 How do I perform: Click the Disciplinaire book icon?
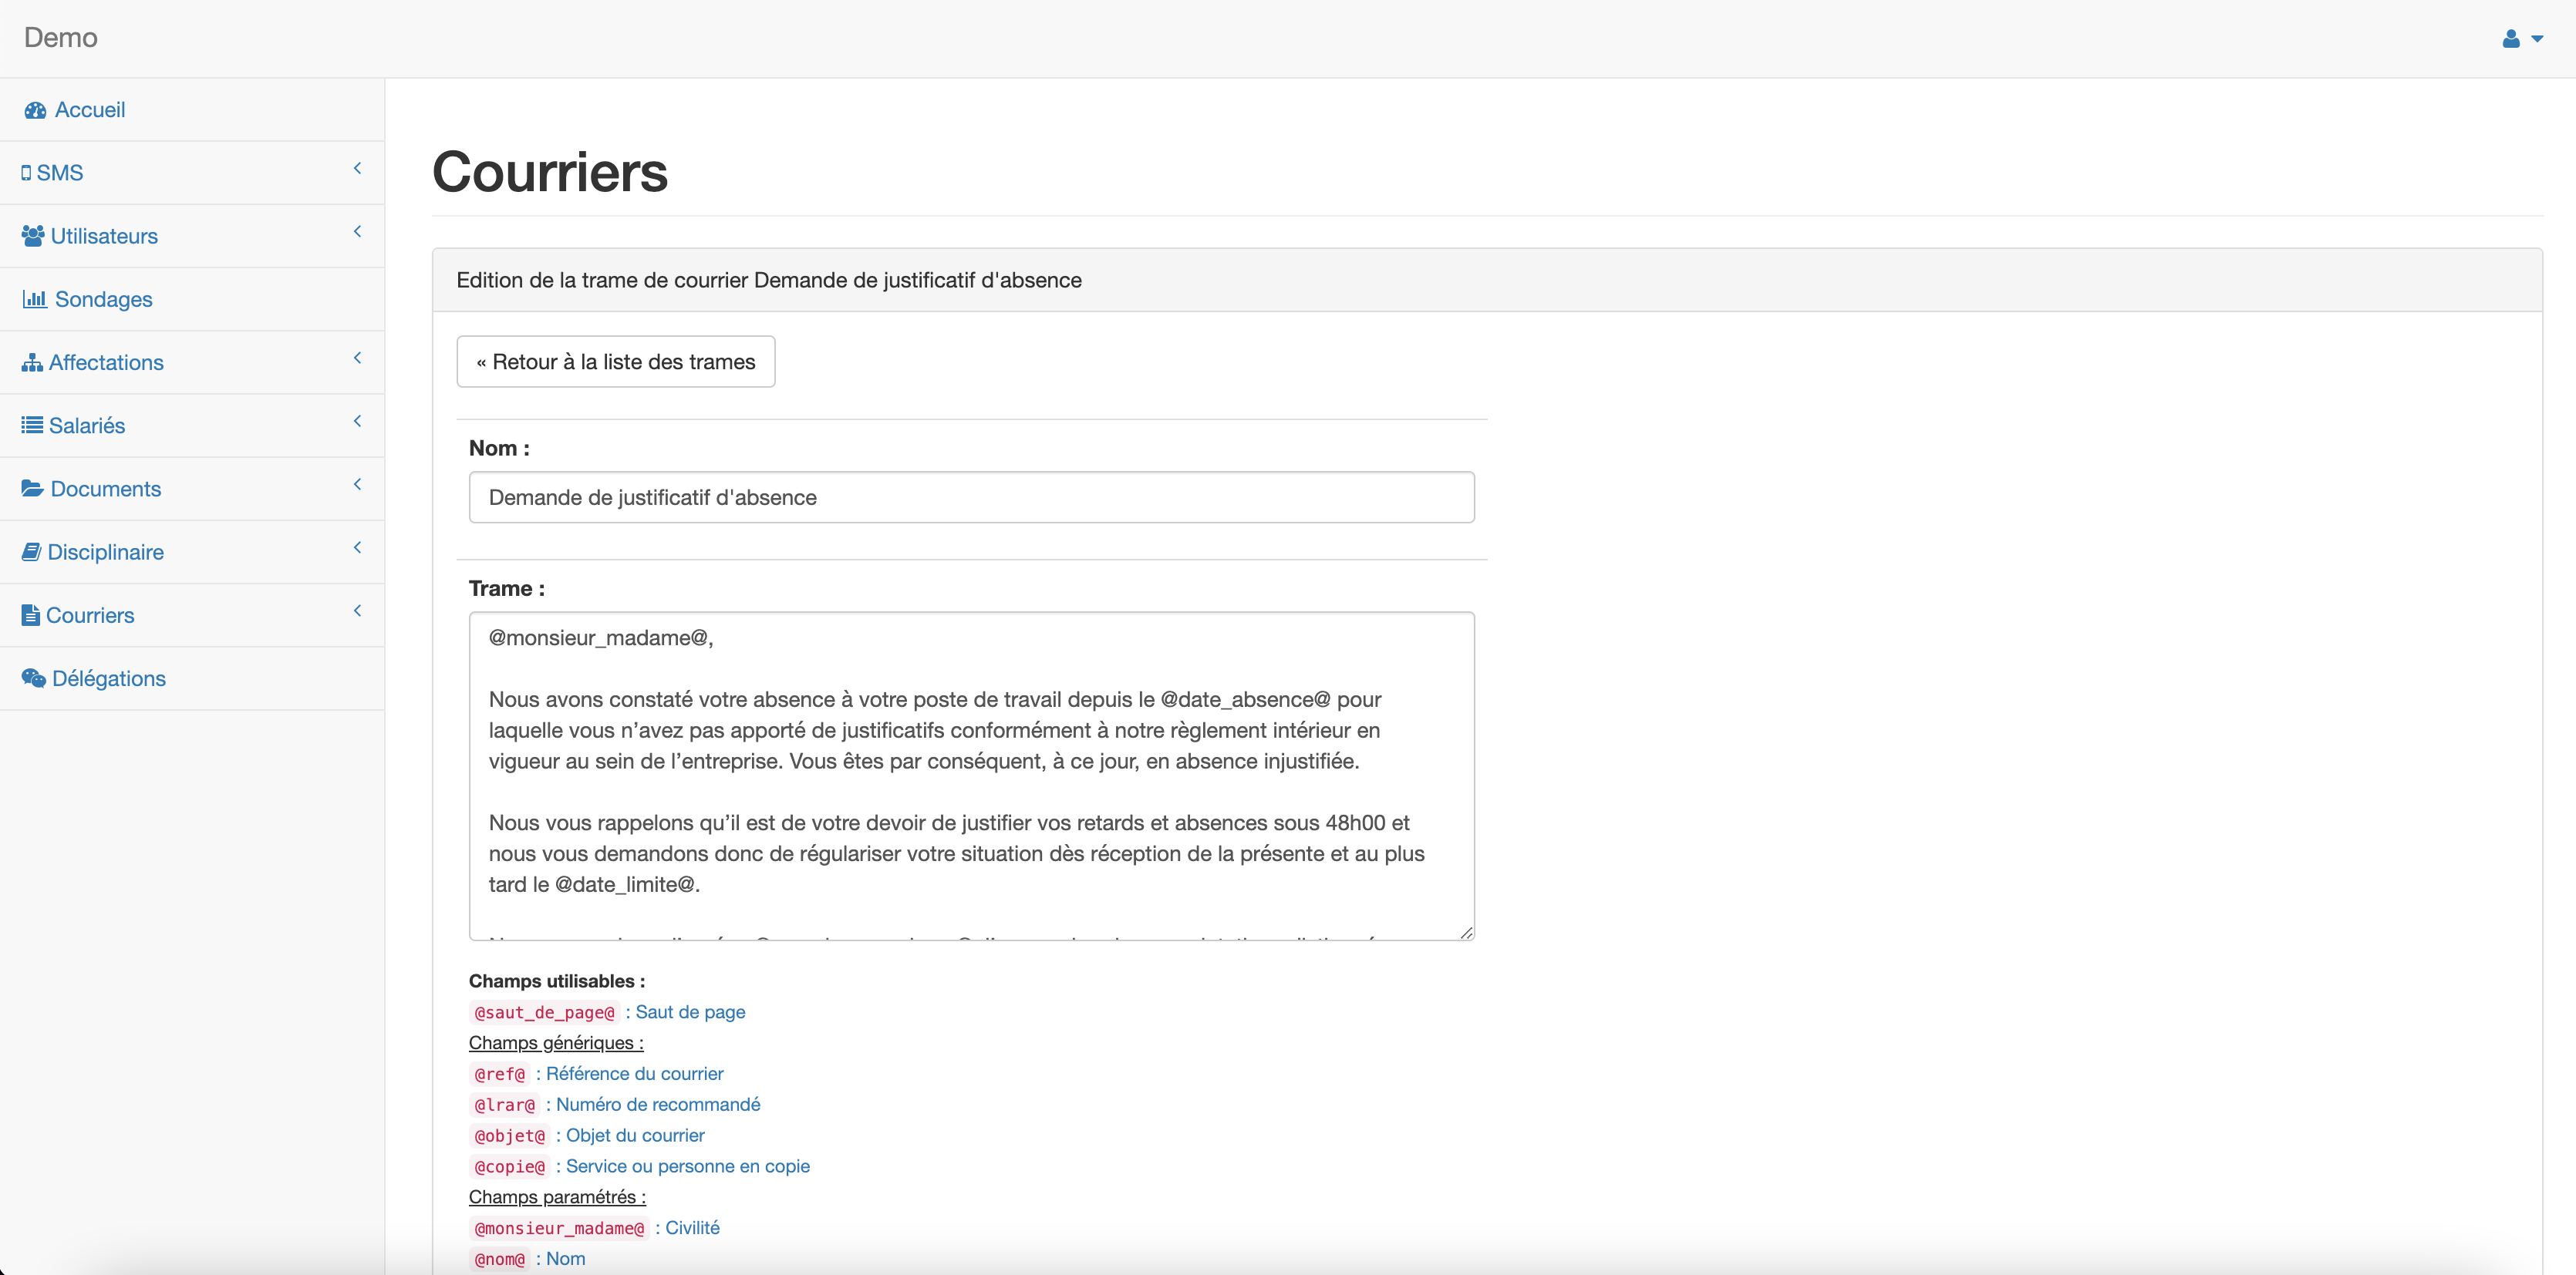pyautogui.click(x=31, y=552)
